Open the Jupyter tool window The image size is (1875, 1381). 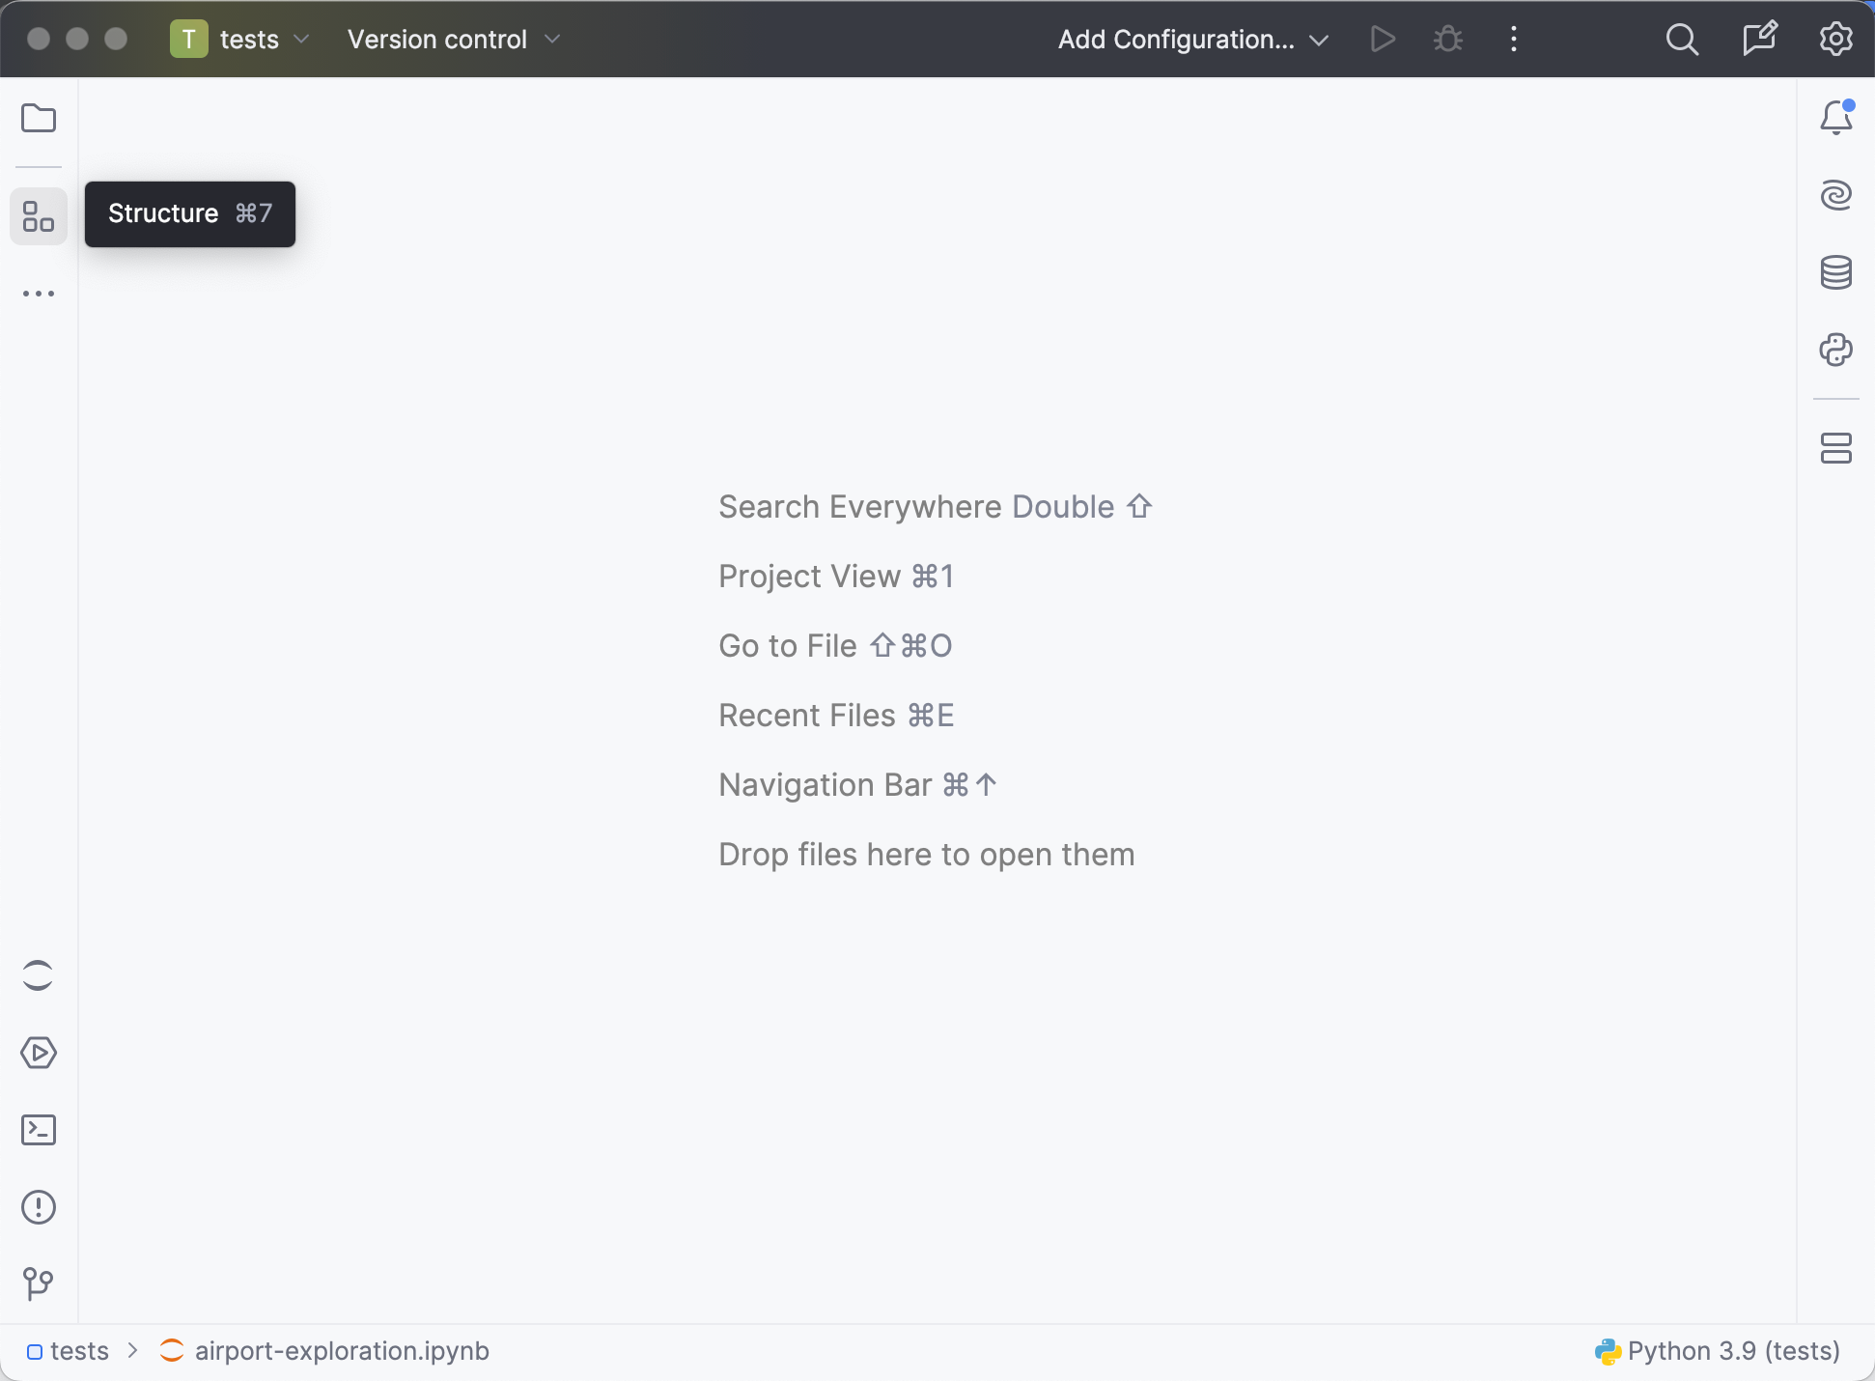click(39, 975)
